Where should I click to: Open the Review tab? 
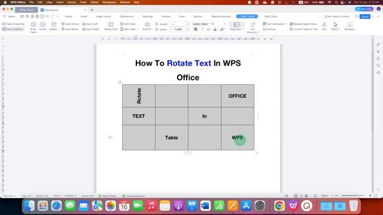pos(166,16)
